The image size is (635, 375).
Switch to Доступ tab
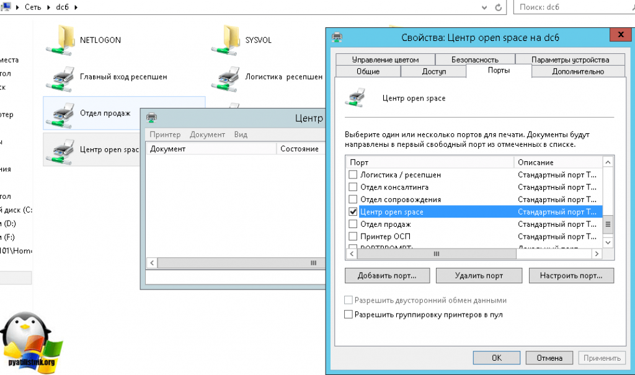point(433,71)
